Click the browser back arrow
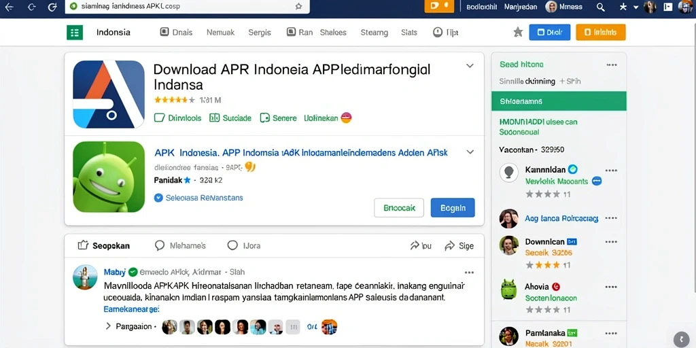Screen dimensions: 696x348 tap(9, 7)
